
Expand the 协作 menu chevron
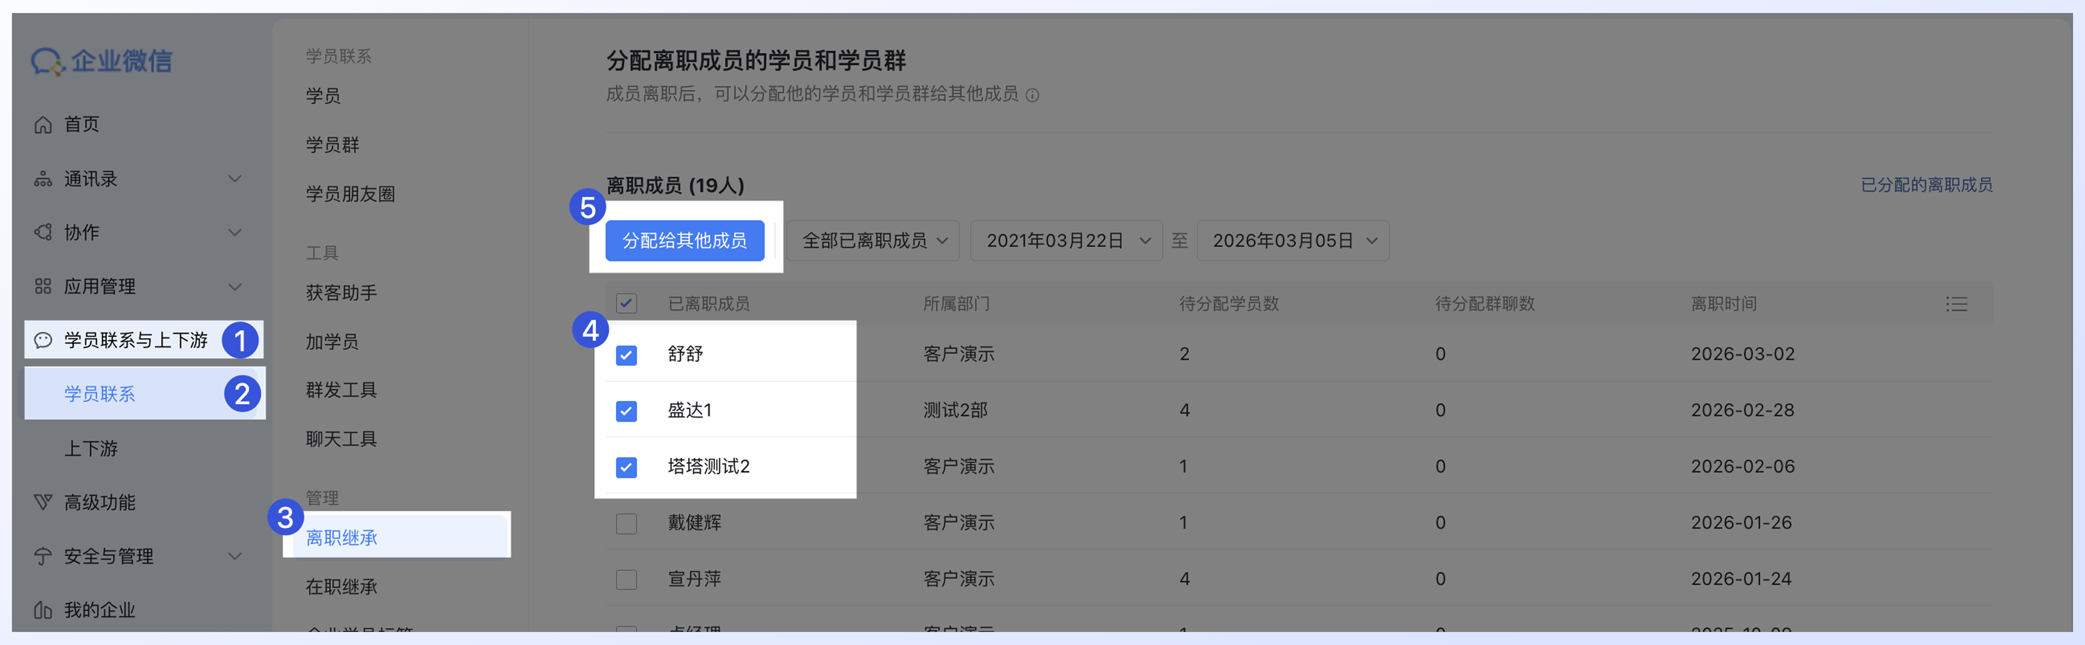235,233
